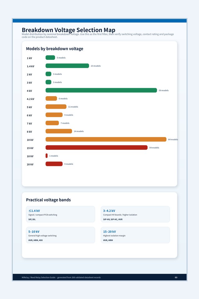Click the 8 kV orange bar
Screen dimensions: 199x299
point(59,131)
